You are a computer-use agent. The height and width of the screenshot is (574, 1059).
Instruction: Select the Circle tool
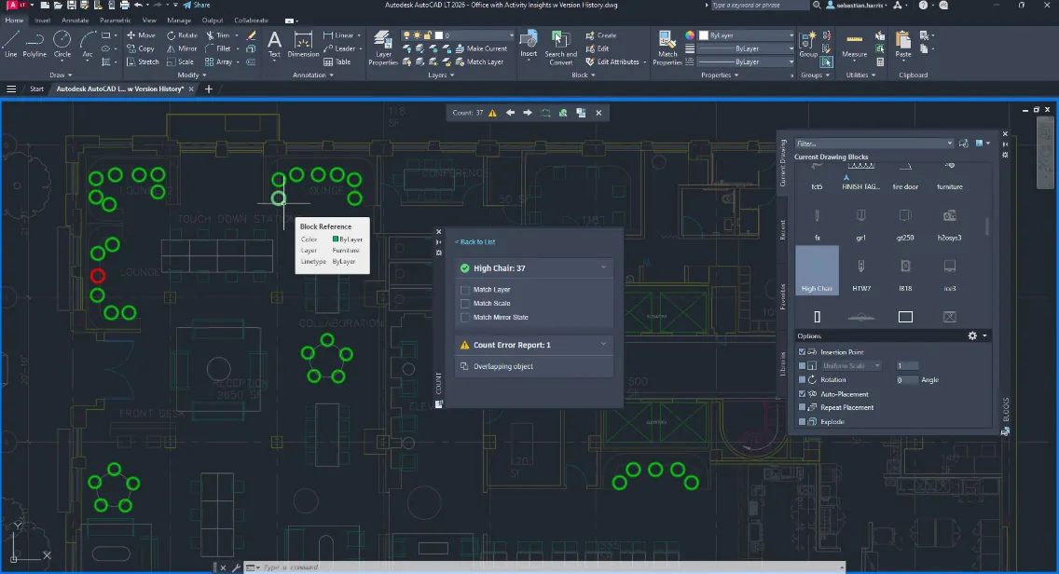(62, 45)
